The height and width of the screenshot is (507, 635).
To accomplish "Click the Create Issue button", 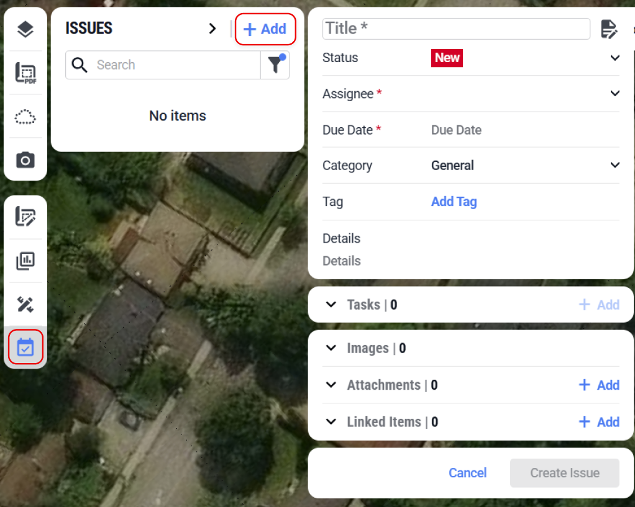I will click(x=565, y=473).
